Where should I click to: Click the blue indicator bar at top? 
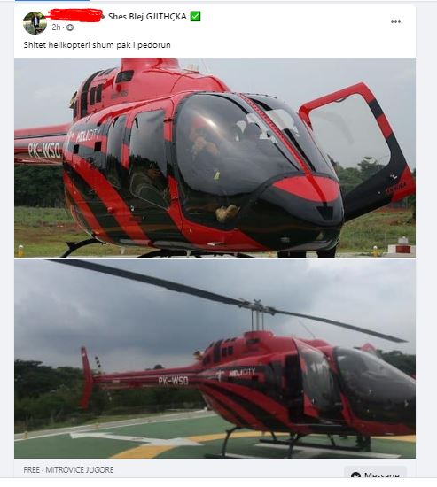click(51, 1)
